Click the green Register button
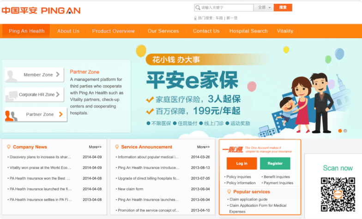 tap(275, 163)
